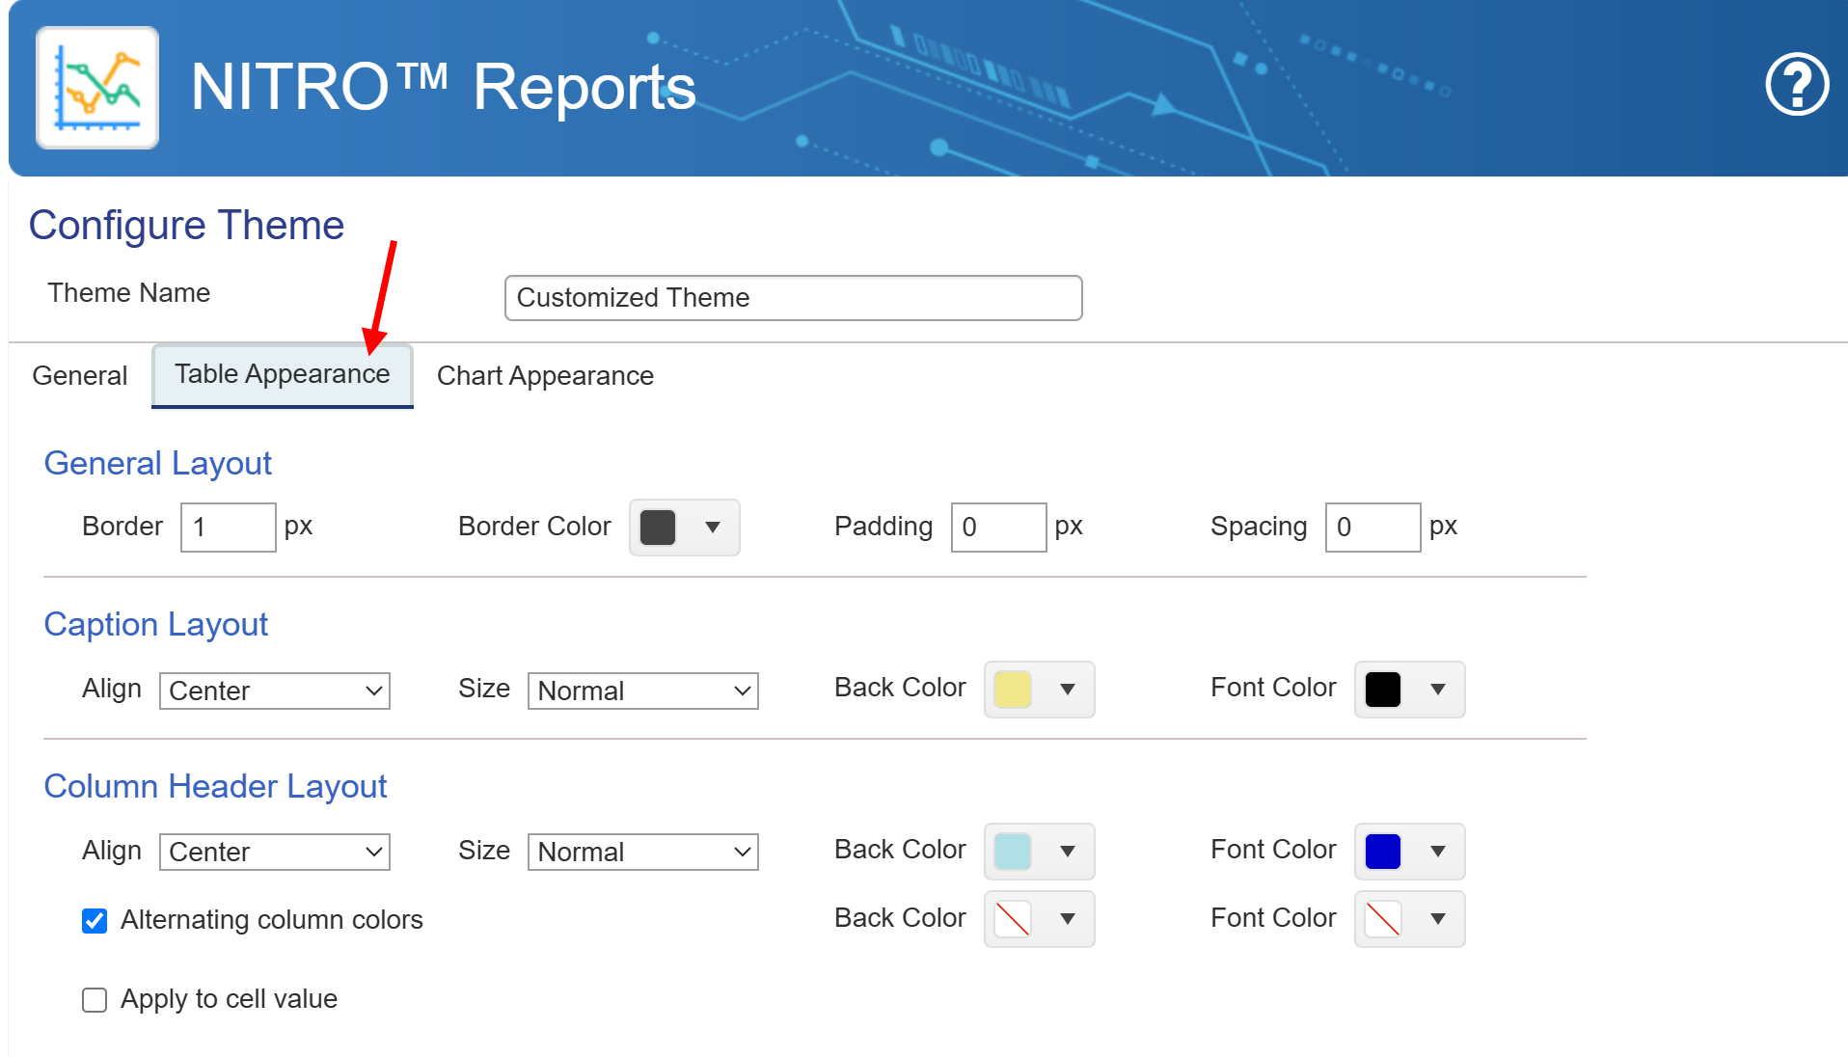Switch to the General tab

80,375
